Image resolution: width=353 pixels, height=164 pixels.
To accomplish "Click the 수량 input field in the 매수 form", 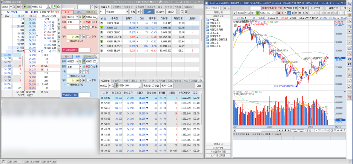I will point(73,27).
